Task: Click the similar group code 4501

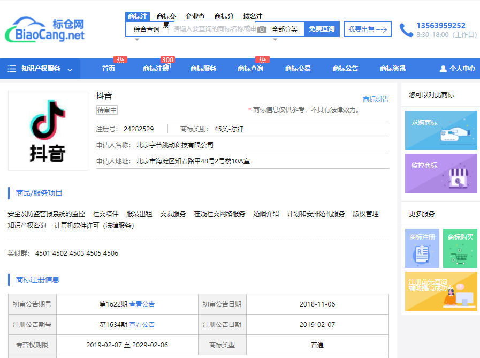Action: pos(43,253)
